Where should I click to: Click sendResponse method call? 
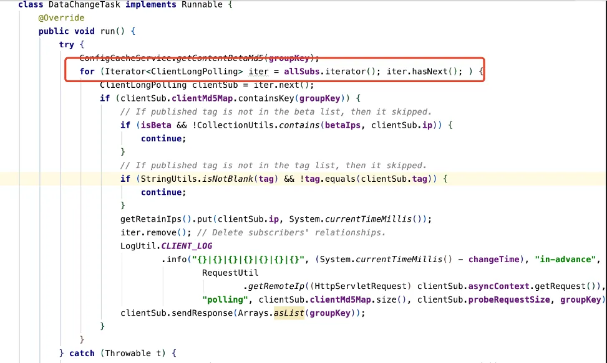click(x=202, y=313)
